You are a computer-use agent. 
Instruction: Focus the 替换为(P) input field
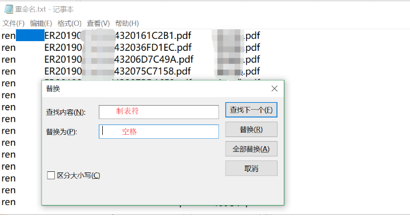[x=159, y=131]
